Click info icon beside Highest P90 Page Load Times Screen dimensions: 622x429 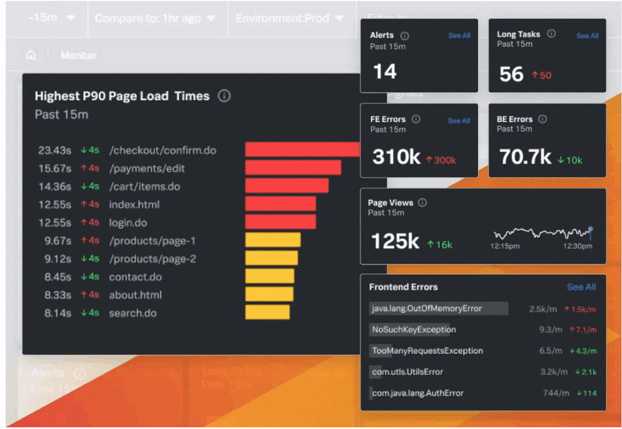[224, 96]
